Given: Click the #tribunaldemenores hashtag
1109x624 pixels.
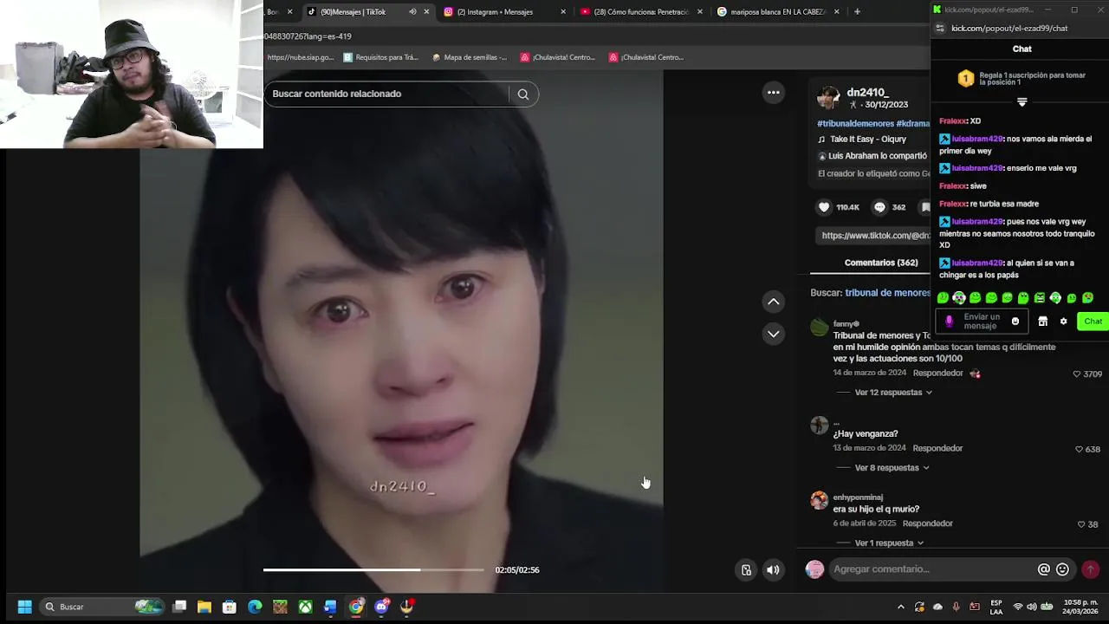Looking at the screenshot, I should click(856, 124).
